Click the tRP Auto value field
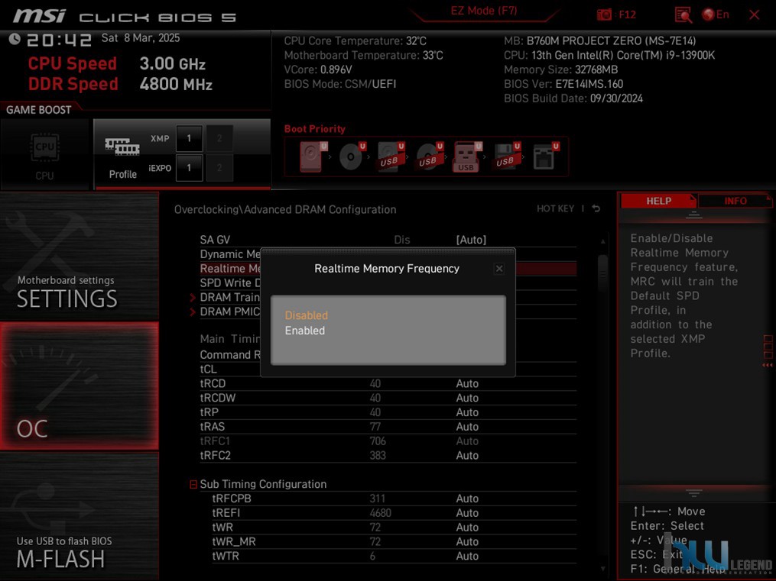776x581 pixels. [x=467, y=412]
